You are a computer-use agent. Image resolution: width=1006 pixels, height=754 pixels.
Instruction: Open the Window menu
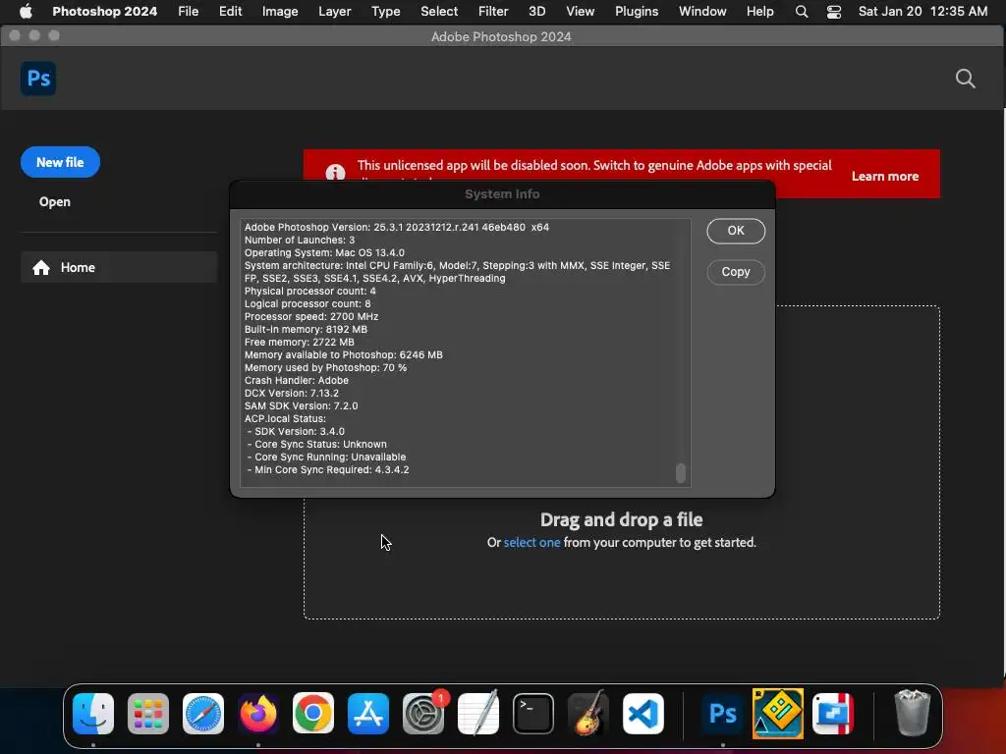[702, 12]
